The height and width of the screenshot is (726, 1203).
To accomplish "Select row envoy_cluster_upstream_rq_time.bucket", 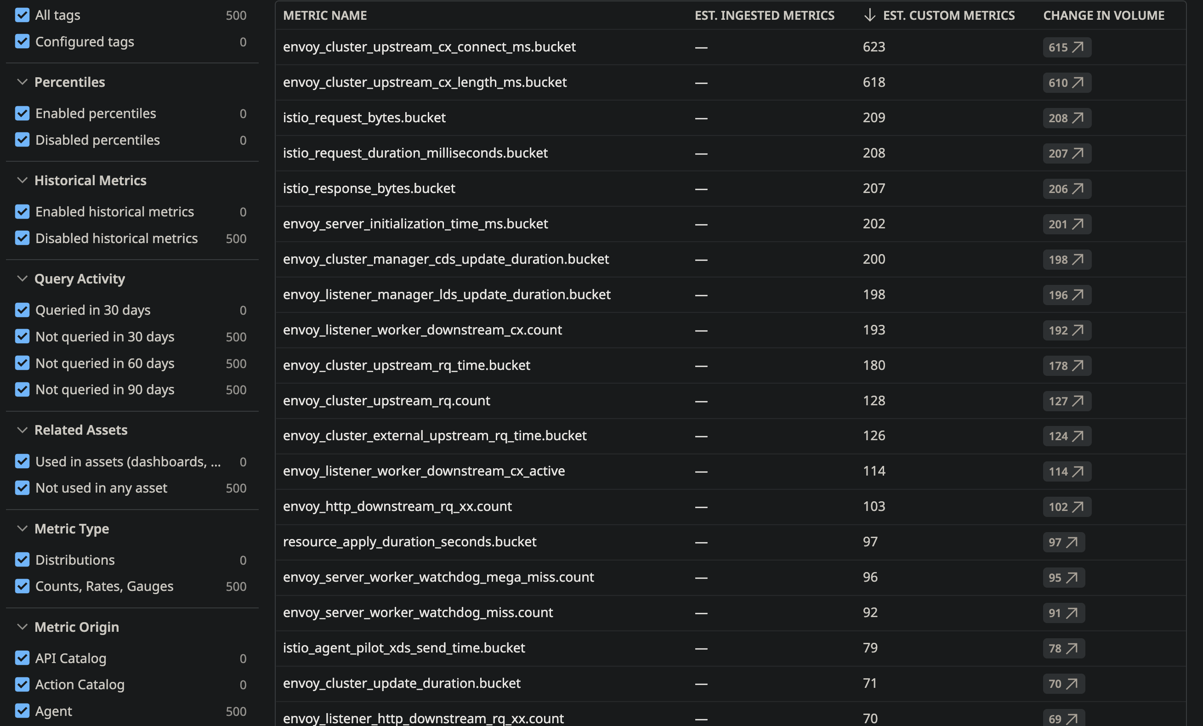I will (x=731, y=365).
